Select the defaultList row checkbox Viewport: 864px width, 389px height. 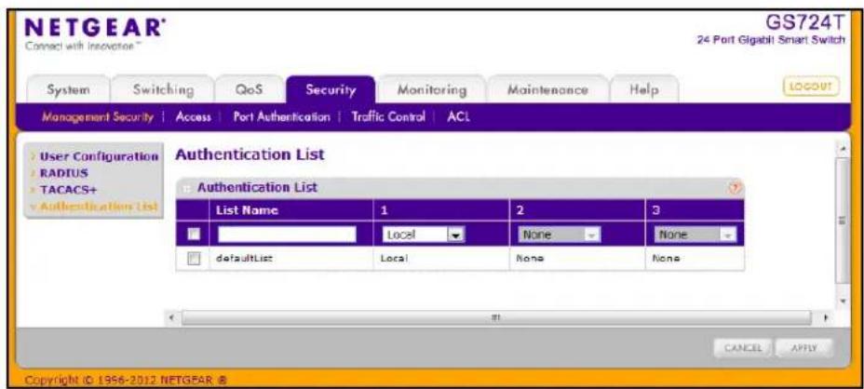(x=194, y=258)
